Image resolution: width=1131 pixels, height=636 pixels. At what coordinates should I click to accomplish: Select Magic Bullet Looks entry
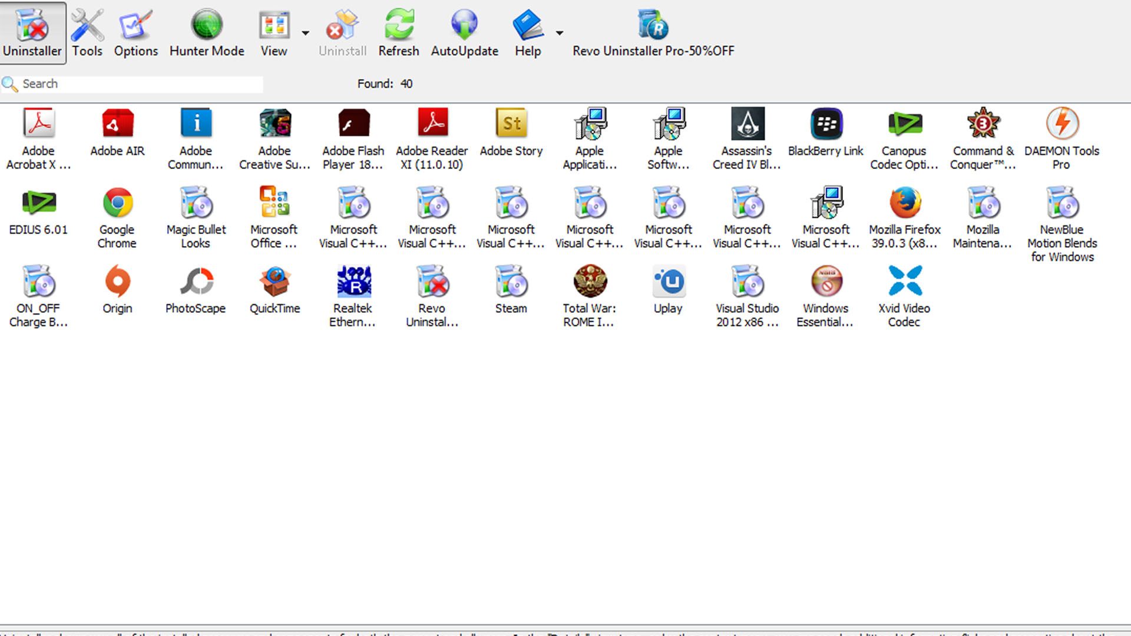196,218
